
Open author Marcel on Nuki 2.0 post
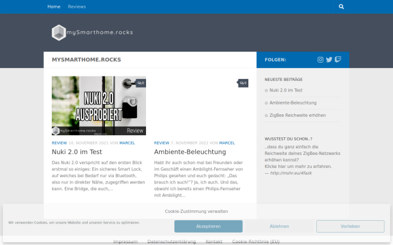point(127,143)
